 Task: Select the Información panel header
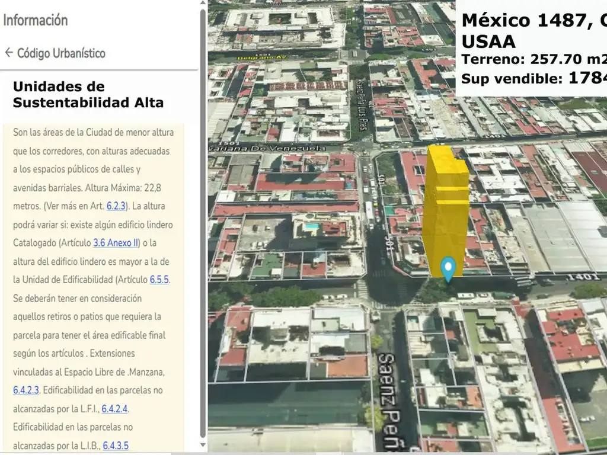pos(36,20)
